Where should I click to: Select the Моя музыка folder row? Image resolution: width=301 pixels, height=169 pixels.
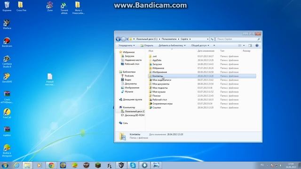point(202,92)
